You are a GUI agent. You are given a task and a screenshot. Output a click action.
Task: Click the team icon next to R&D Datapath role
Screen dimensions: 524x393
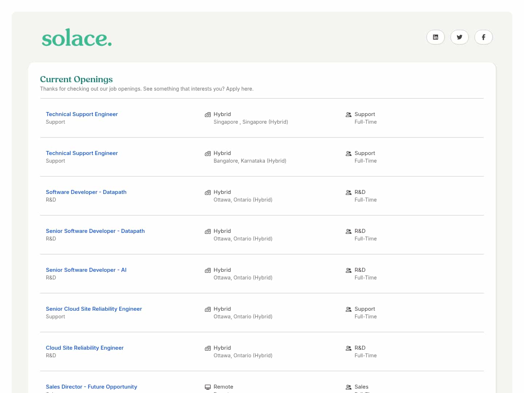[348, 192]
